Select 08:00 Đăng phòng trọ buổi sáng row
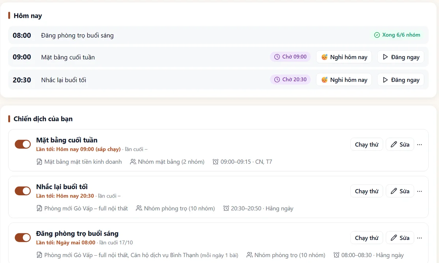Image resolution: width=439 pixels, height=263 pixels. [x=218, y=35]
